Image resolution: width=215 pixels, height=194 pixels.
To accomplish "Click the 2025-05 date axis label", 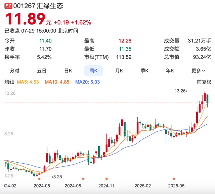I will tap(176, 186).
